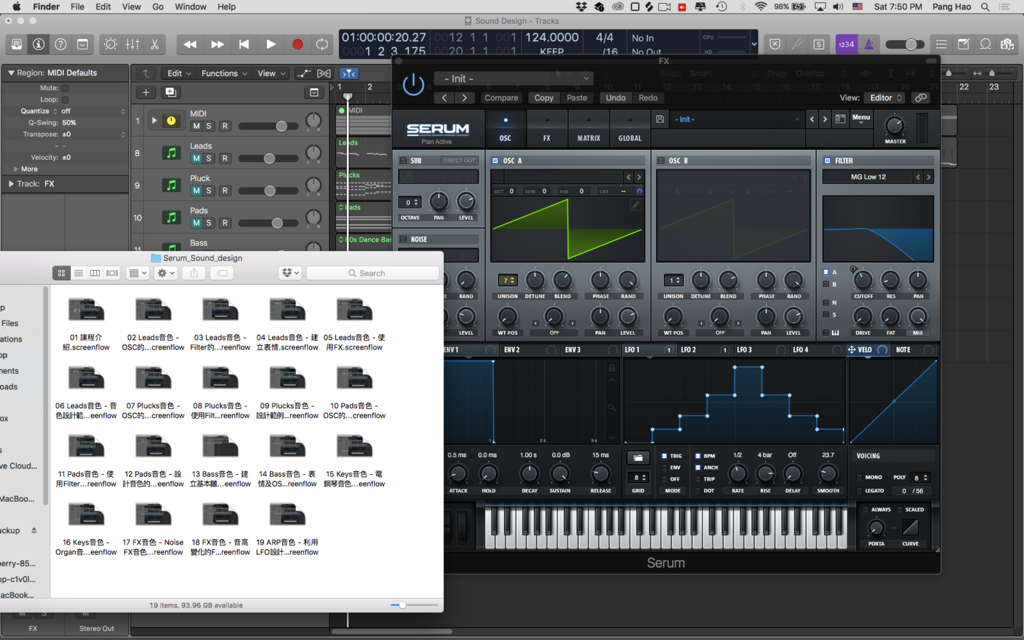Screen dimensions: 1024x640
Task: Open the Tracks View dropdown
Action: pos(271,74)
